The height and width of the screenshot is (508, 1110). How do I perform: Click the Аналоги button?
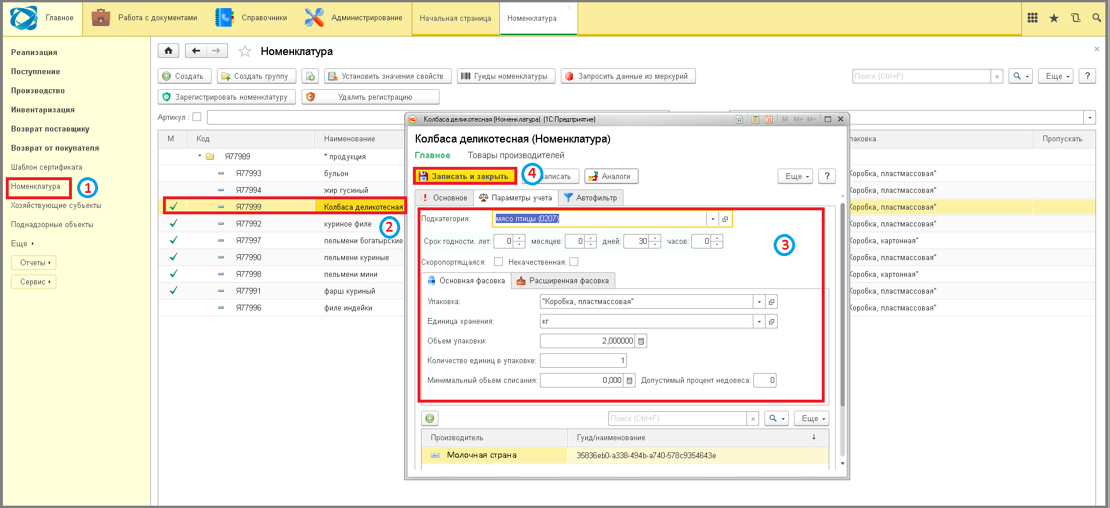611,176
